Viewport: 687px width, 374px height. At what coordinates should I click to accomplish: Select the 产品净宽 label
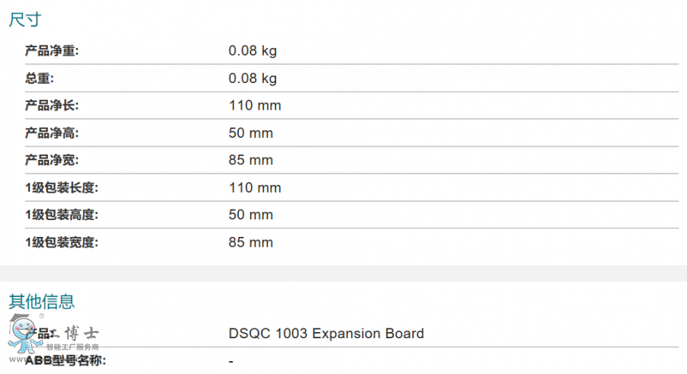tap(52, 161)
